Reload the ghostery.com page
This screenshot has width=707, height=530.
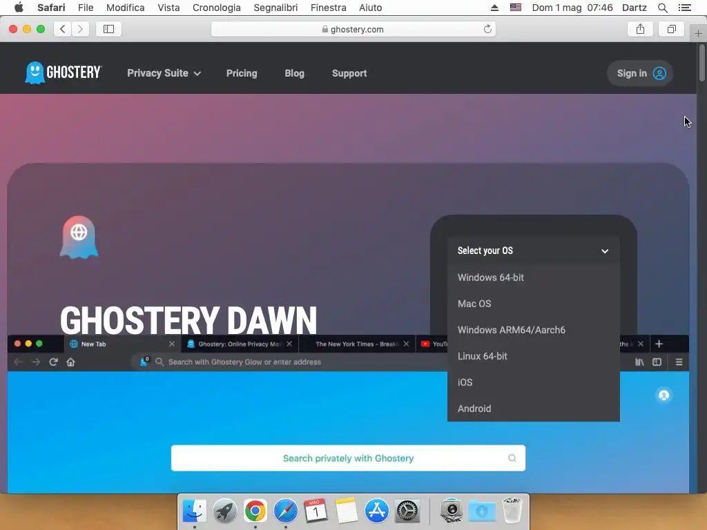pyautogui.click(x=487, y=29)
